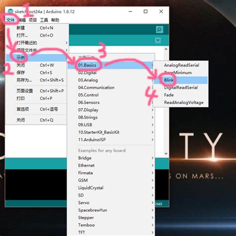Select ReadAnalogVoltage example
Screen dimensions: 236x236
click(x=181, y=103)
